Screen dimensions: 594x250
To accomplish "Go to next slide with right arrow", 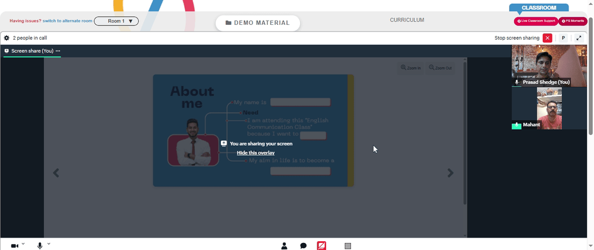I will tap(450, 173).
